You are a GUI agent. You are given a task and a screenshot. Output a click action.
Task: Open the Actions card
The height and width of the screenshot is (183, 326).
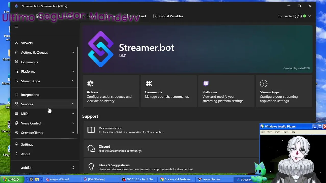point(111,91)
